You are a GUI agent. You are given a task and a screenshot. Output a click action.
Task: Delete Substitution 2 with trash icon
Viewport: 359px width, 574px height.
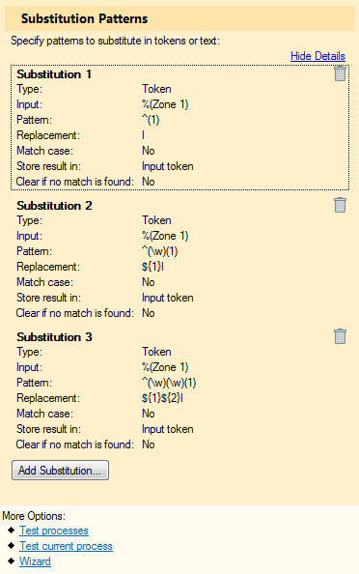pyautogui.click(x=340, y=205)
